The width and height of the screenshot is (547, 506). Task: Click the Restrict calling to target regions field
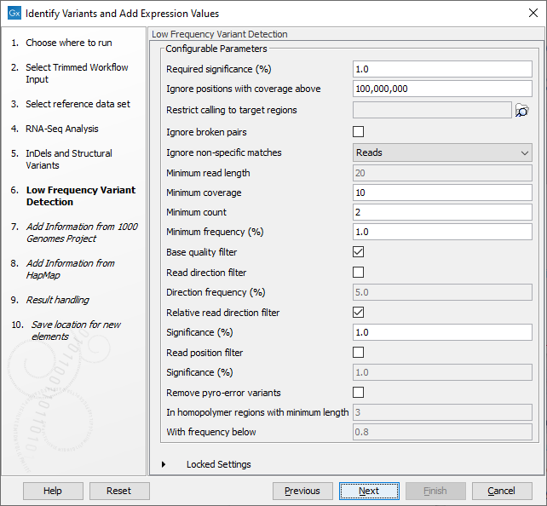click(x=432, y=110)
